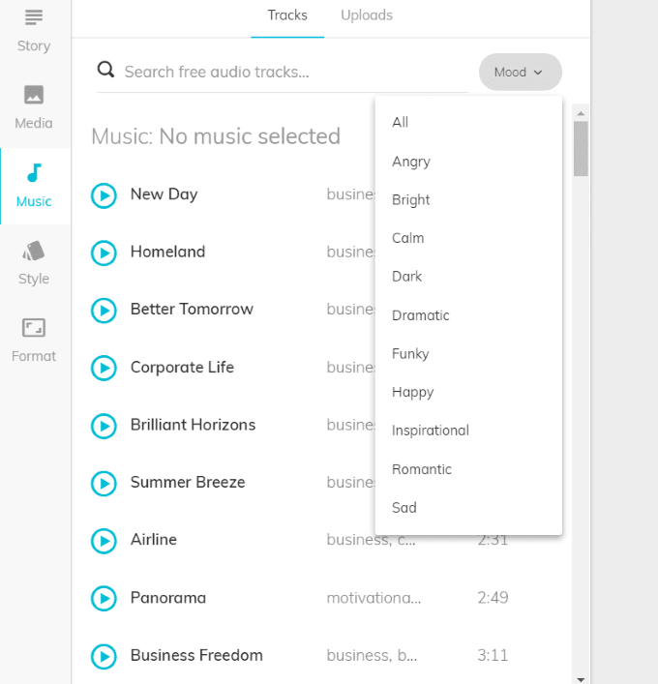Play the Homeland track preview
658x684 pixels.
pyautogui.click(x=104, y=253)
